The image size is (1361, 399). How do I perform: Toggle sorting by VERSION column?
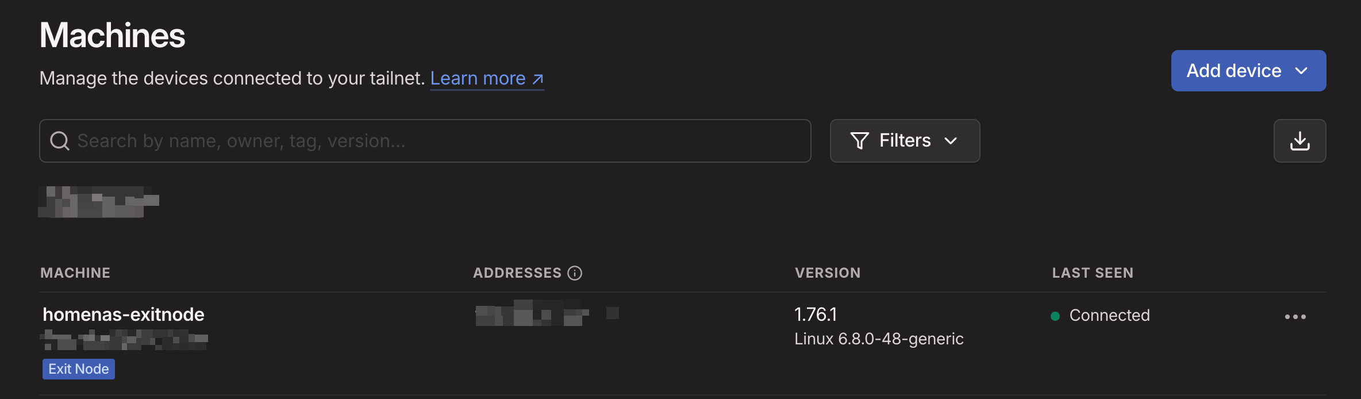828,273
